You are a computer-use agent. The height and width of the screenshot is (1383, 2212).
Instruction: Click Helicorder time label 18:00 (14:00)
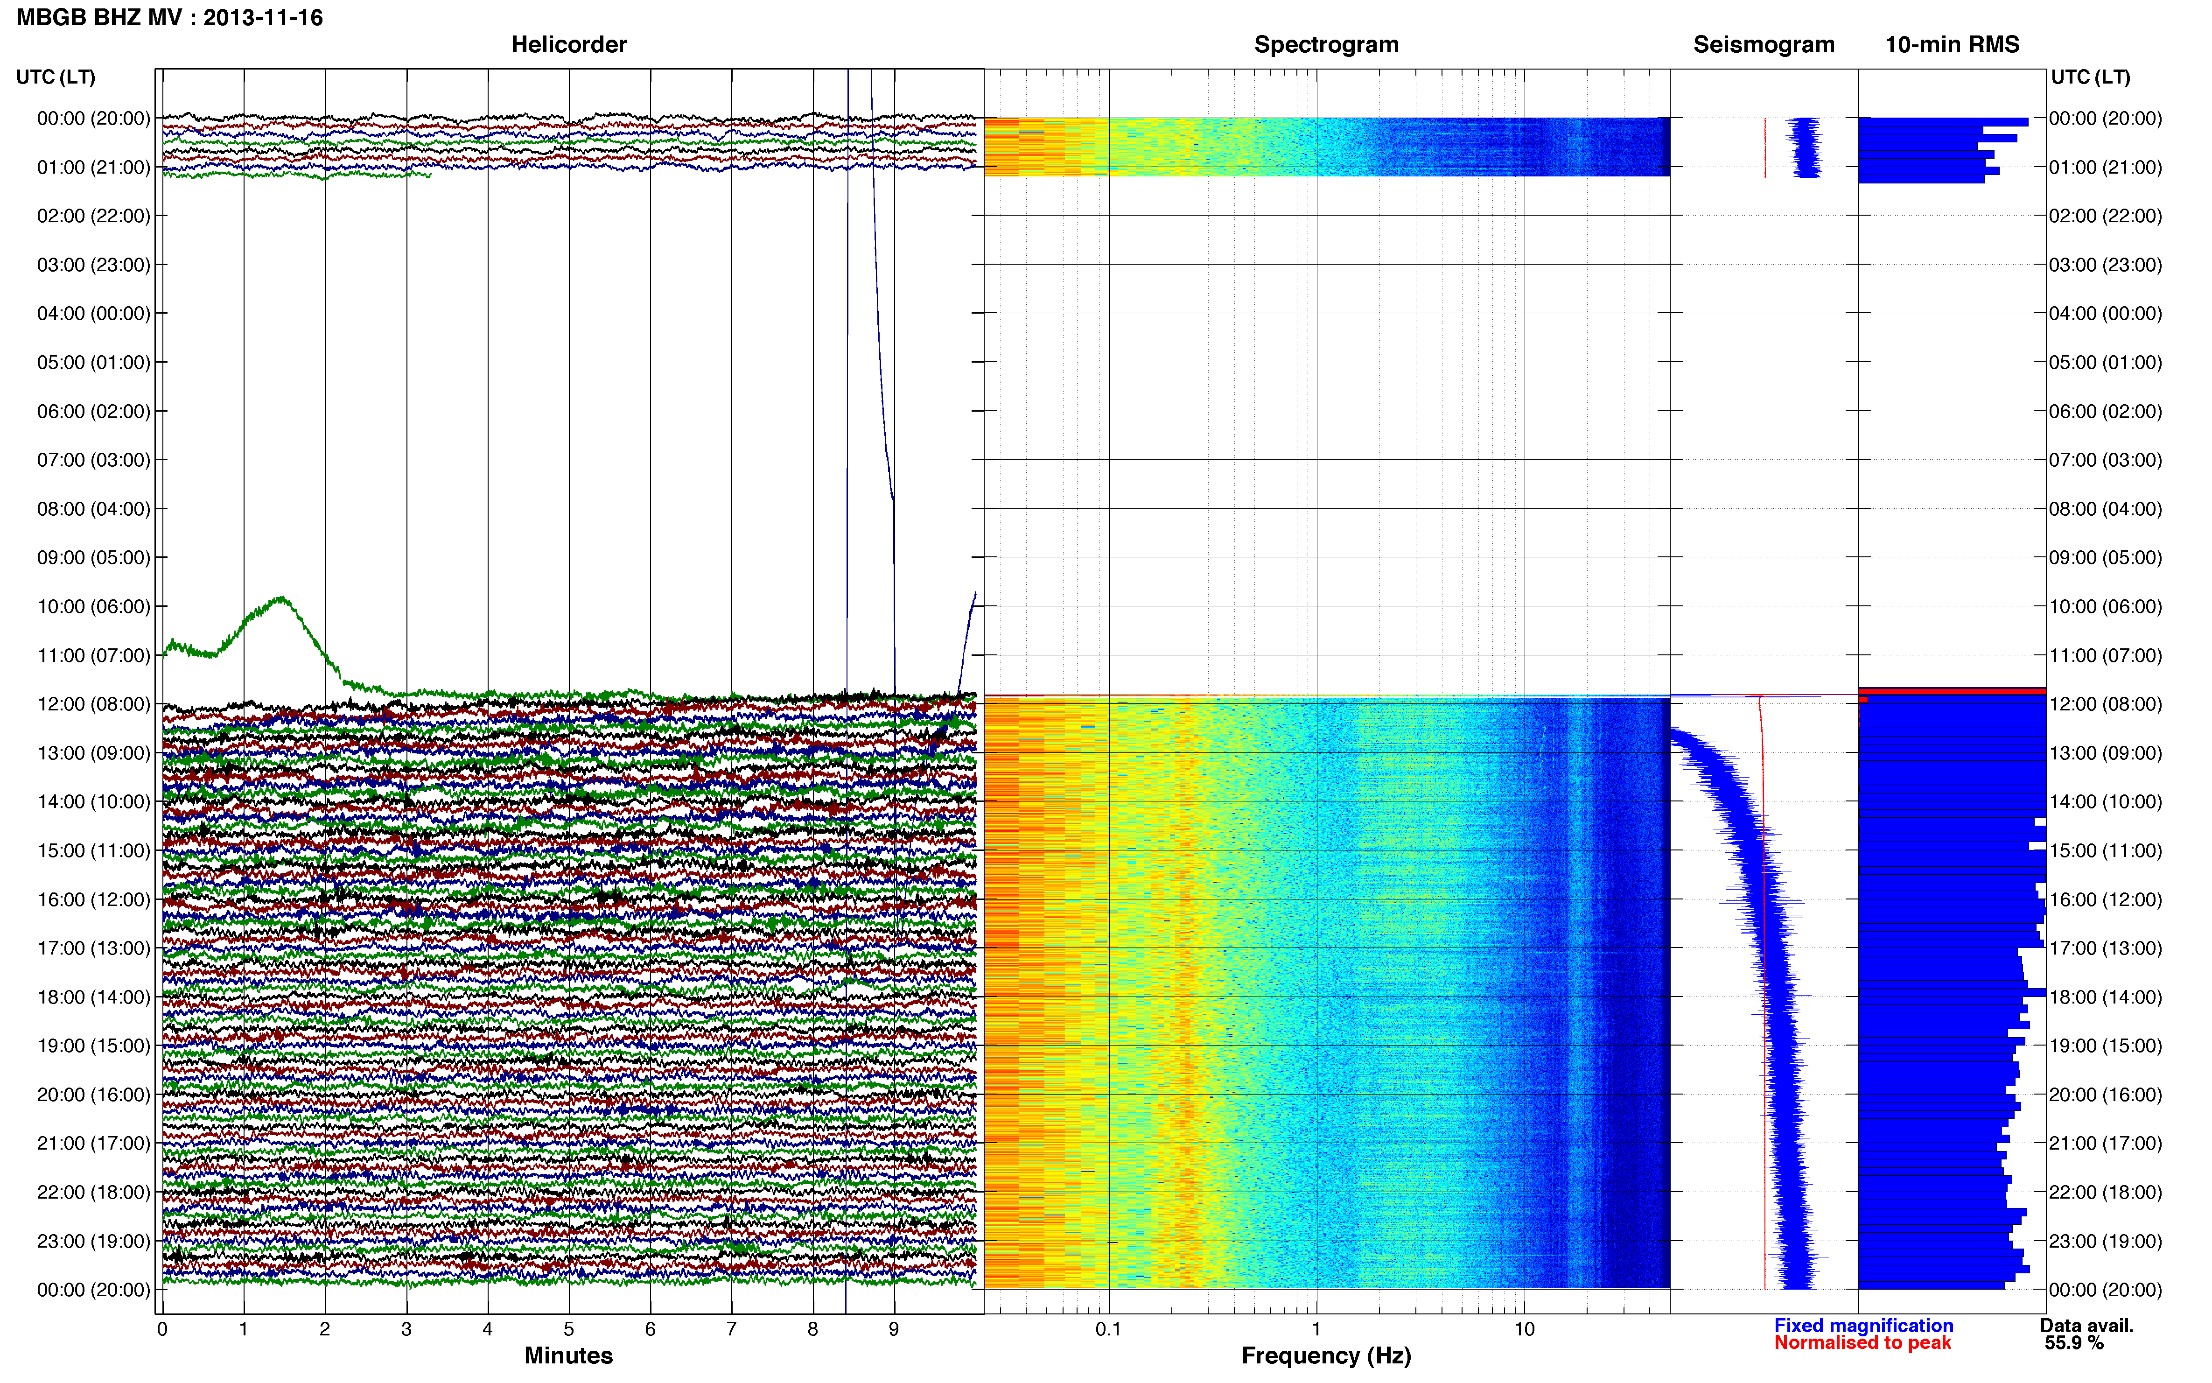(93, 997)
